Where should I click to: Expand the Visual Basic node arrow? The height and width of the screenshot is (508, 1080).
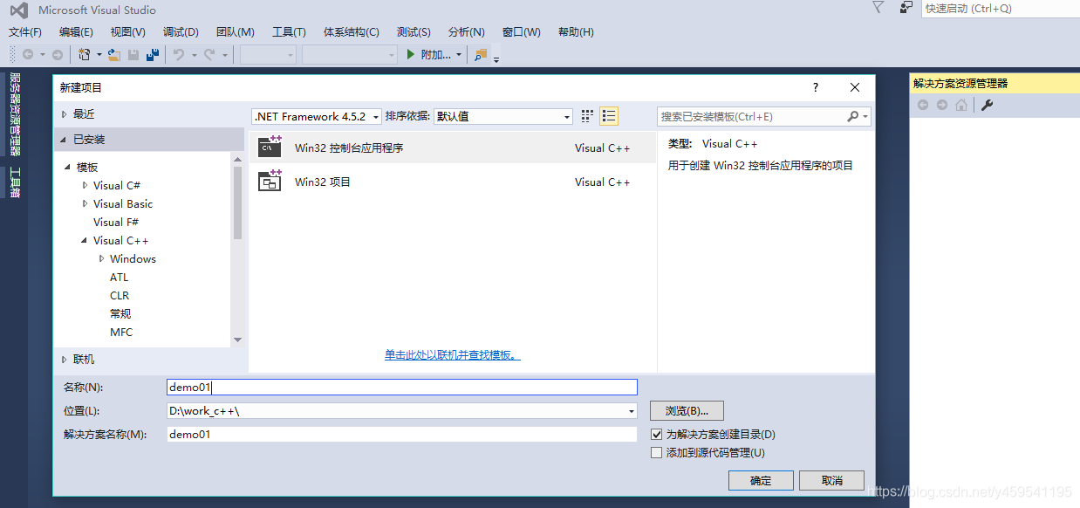click(85, 203)
